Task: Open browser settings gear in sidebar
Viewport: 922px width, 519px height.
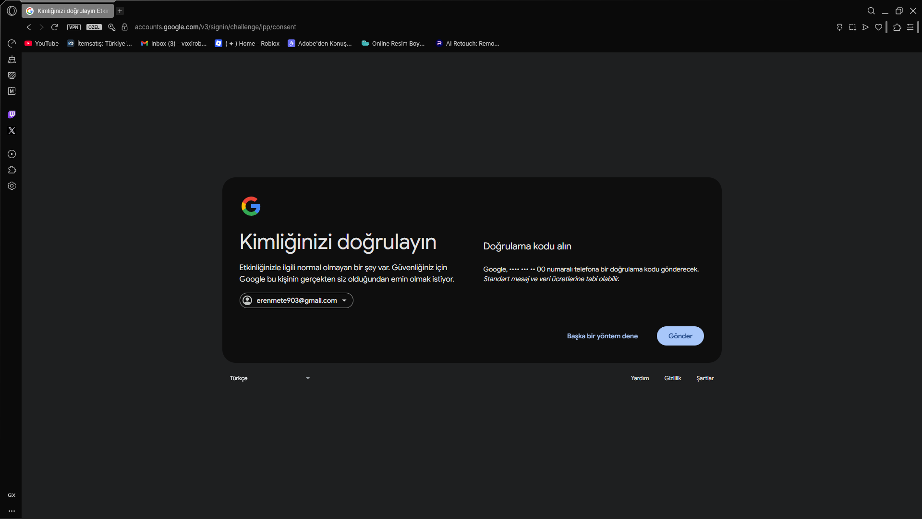Action: pyautogui.click(x=12, y=185)
